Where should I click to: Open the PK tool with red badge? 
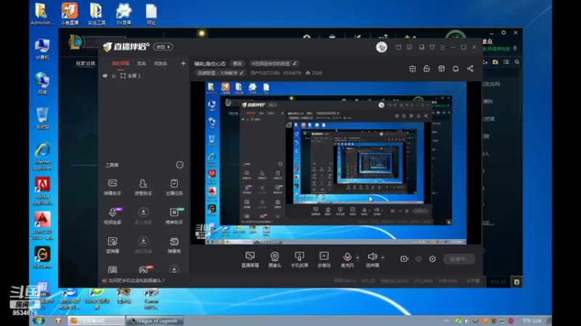pos(144,269)
